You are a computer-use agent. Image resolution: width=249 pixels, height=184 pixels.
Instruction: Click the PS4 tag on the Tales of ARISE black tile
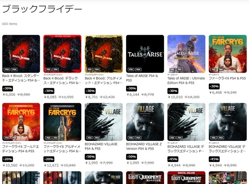[x=138, y=70]
